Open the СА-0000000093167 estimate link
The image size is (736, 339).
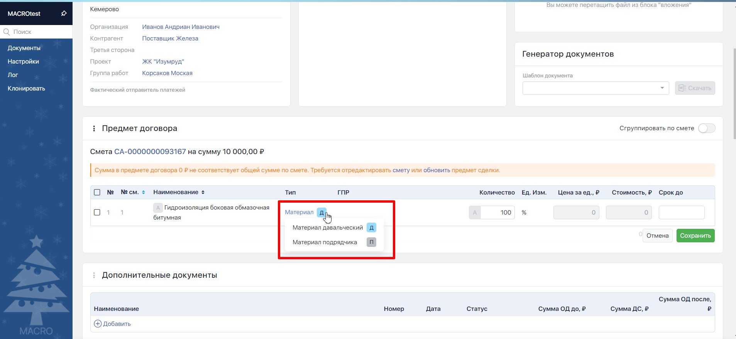click(150, 152)
